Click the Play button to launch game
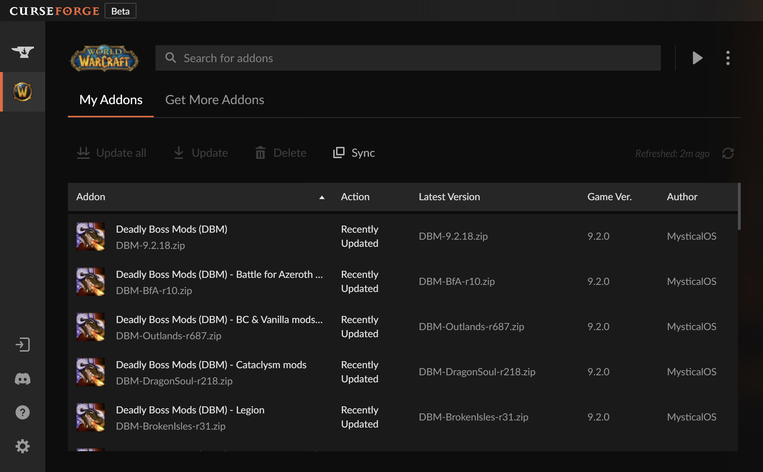Image resolution: width=763 pixels, height=472 pixels. coord(697,58)
